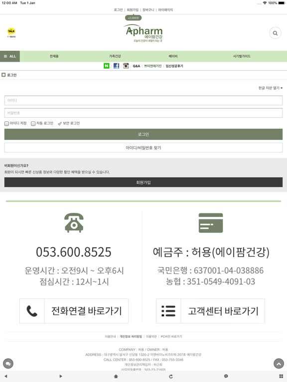Tap the 12:00 AM clock in status bar
This screenshot has height=382, width=287.
(x=9, y=3)
